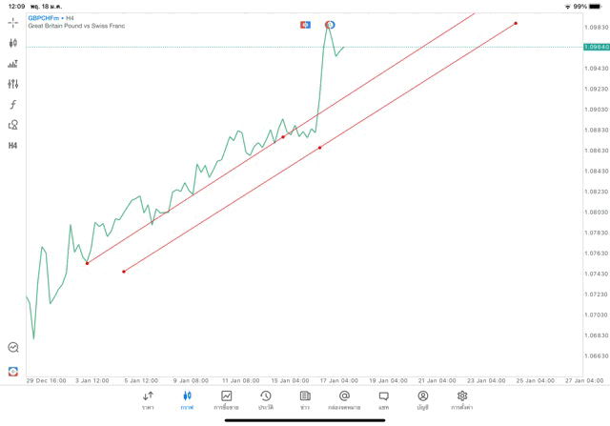Viewport: 610px width, 426px height.
Task: Open the บัญชี (Accounts) tab
Action: pyautogui.click(x=422, y=399)
